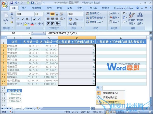The image size is (153, 114).
Task: Toggle wrap text
Action: tap(62, 14)
